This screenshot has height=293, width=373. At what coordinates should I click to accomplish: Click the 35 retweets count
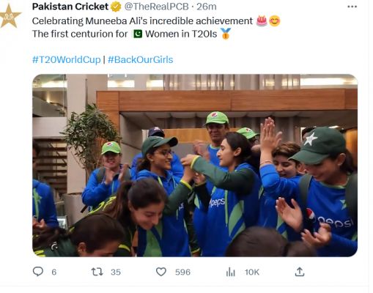(116, 272)
